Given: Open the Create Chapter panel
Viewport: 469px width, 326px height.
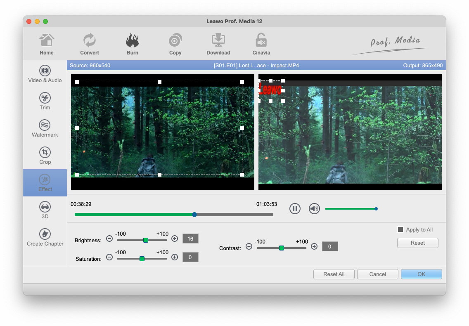Looking at the screenshot, I should click(45, 237).
